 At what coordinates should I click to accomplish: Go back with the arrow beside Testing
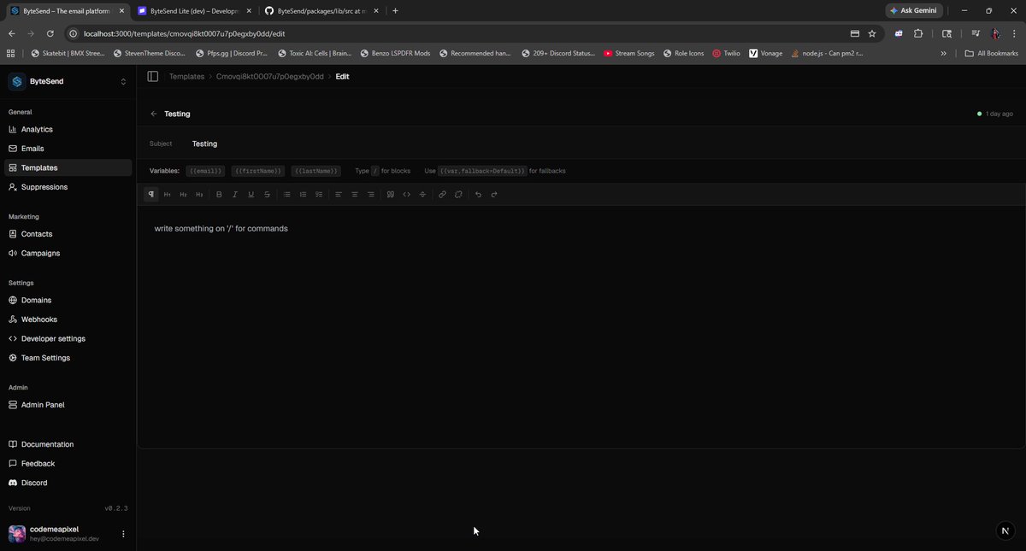click(154, 114)
